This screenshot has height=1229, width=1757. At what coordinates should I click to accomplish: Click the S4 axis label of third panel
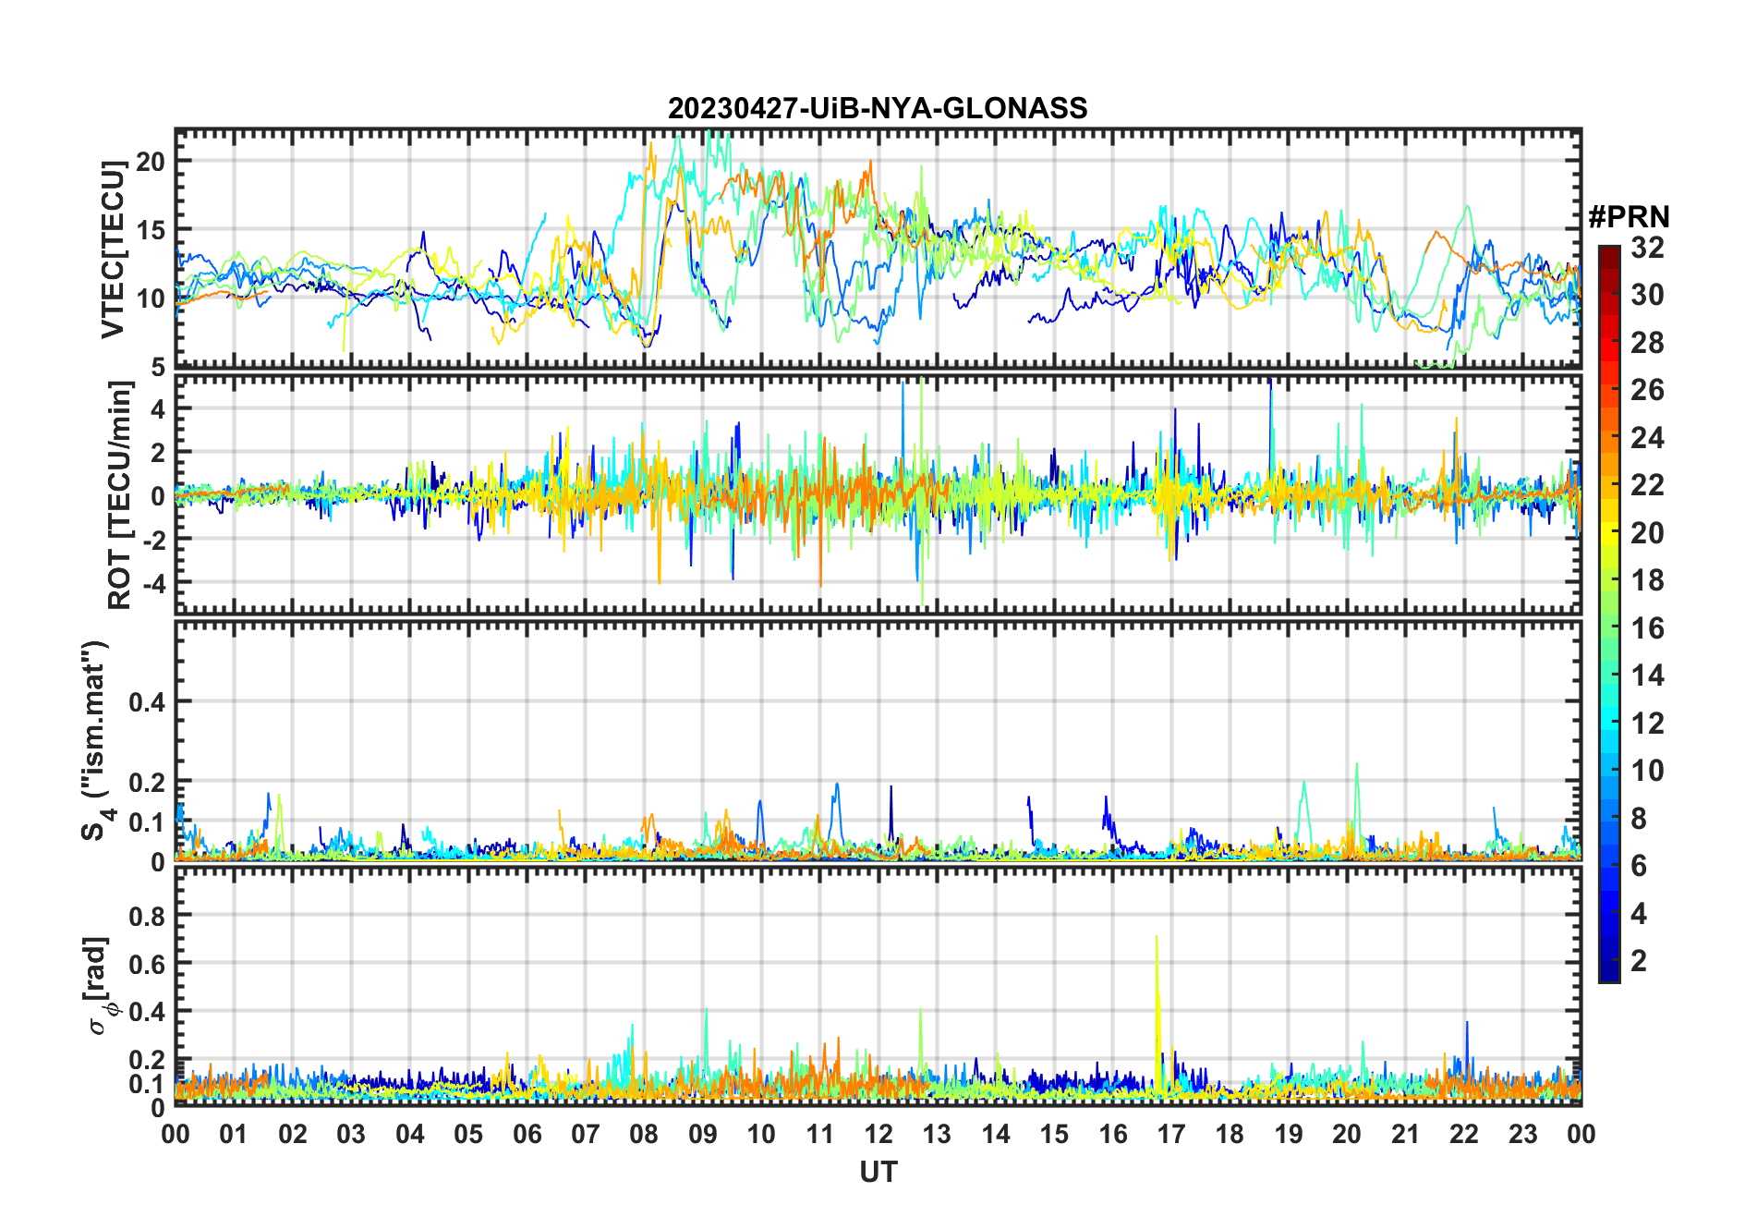pos(95,740)
